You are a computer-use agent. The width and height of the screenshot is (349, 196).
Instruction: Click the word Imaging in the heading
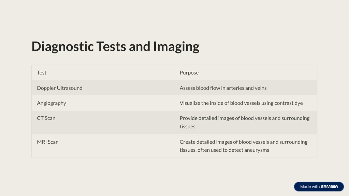[176, 47]
